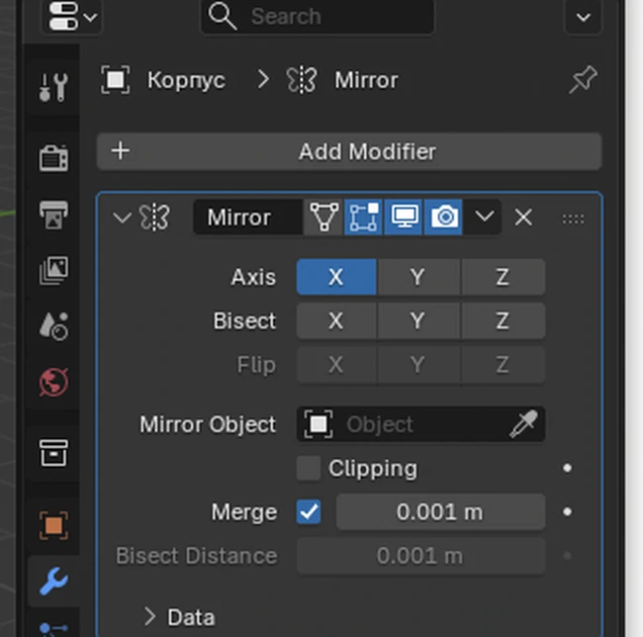
Task: Click the Mirror Object eyedropper icon
Action: tap(523, 424)
